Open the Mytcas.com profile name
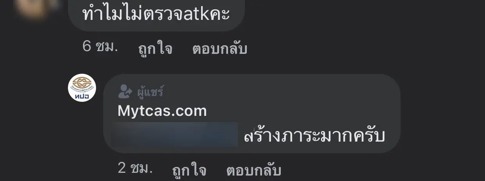The image size is (485, 181). 162,111
